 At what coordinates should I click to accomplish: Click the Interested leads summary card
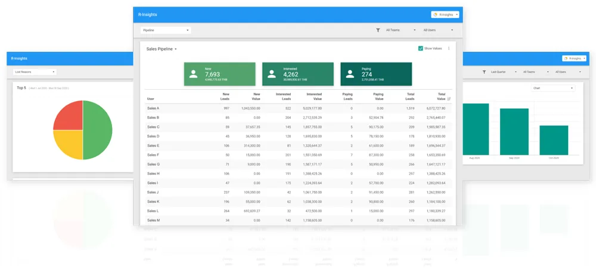[x=298, y=74]
